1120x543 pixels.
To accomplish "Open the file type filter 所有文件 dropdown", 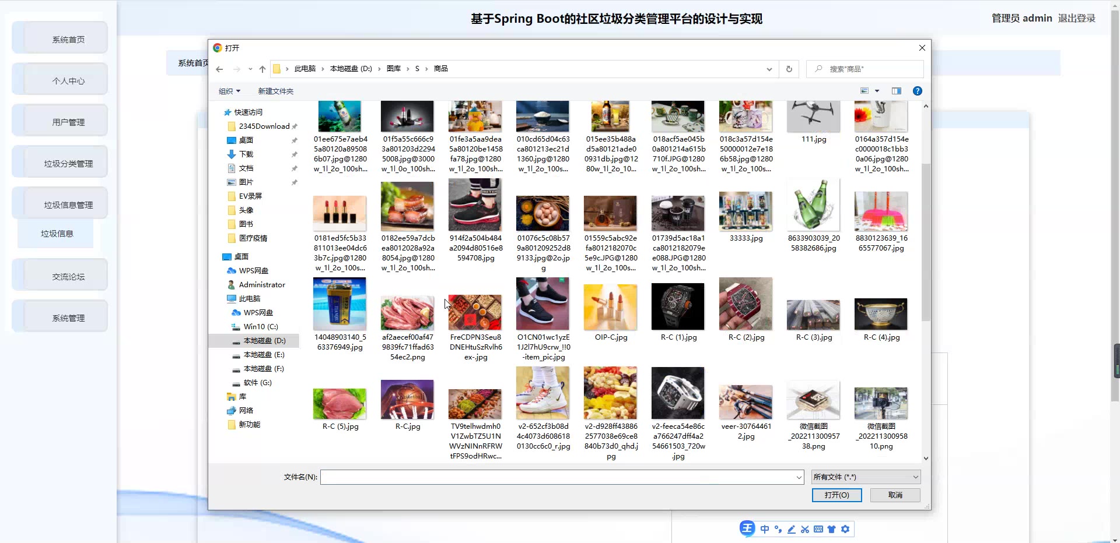I will pyautogui.click(x=866, y=477).
